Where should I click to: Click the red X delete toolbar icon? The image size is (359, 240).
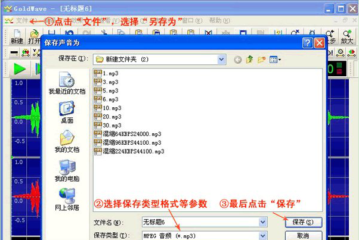208,32
